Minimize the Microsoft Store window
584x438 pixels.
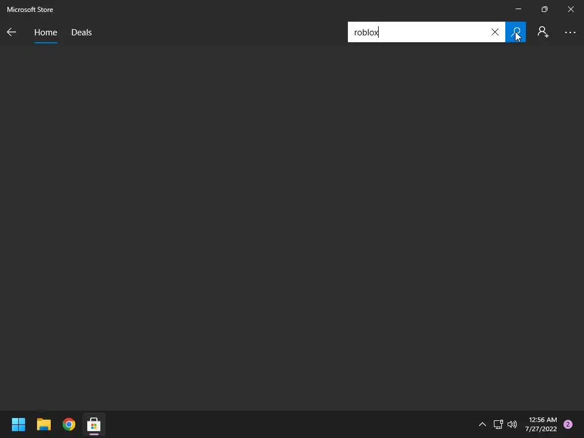tap(518, 9)
